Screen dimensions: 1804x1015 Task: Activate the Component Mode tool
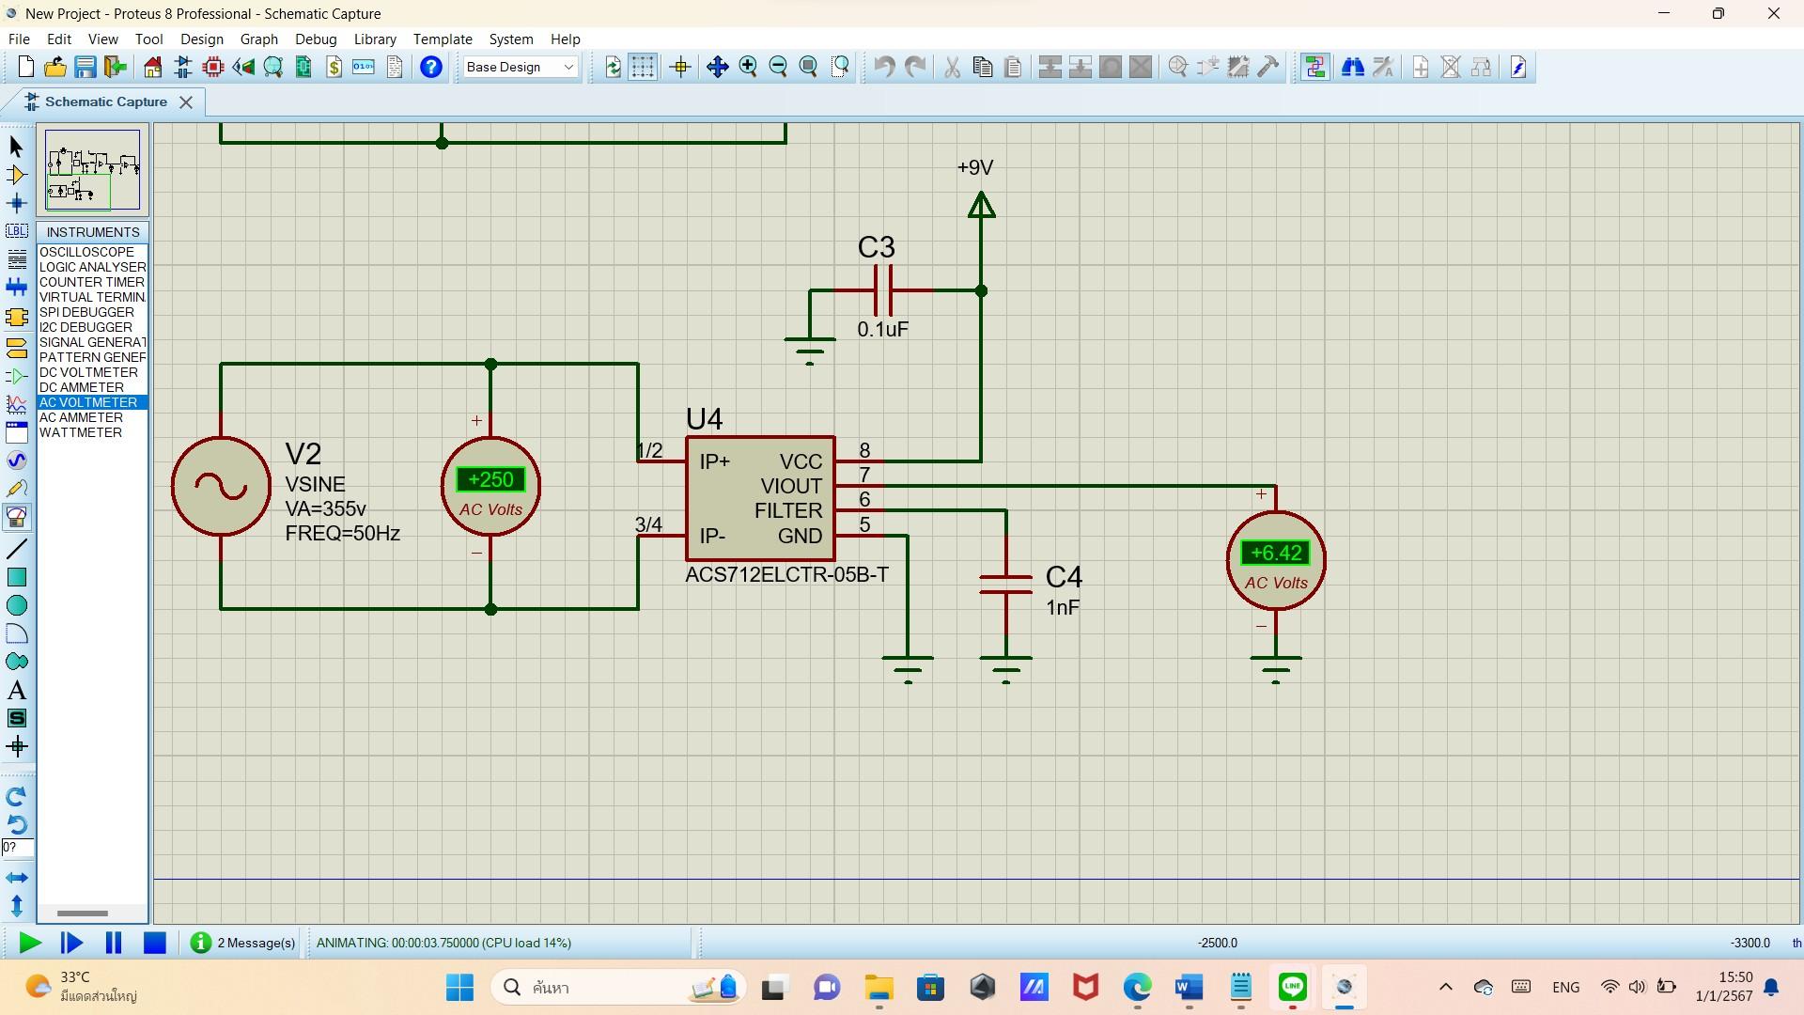pyautogui.click(x=17, y=175)
